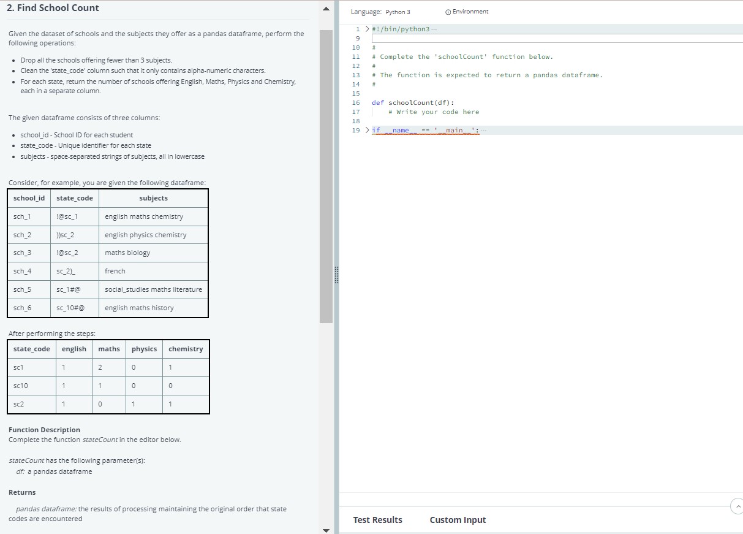743x534 pixels.
Task: Click the def schoolCount(df) line
Action: [413, 102]
